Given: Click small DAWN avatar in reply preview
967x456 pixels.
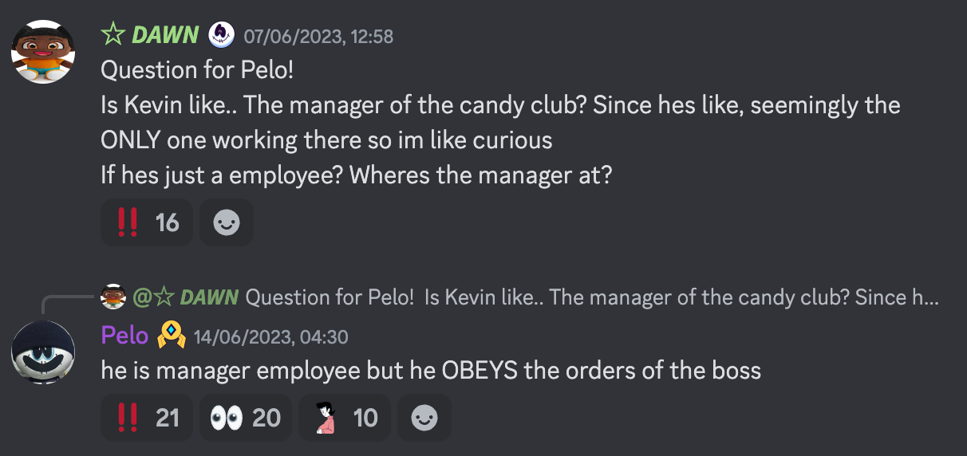Looking at the screenshot, I should [x=114, y=297].
